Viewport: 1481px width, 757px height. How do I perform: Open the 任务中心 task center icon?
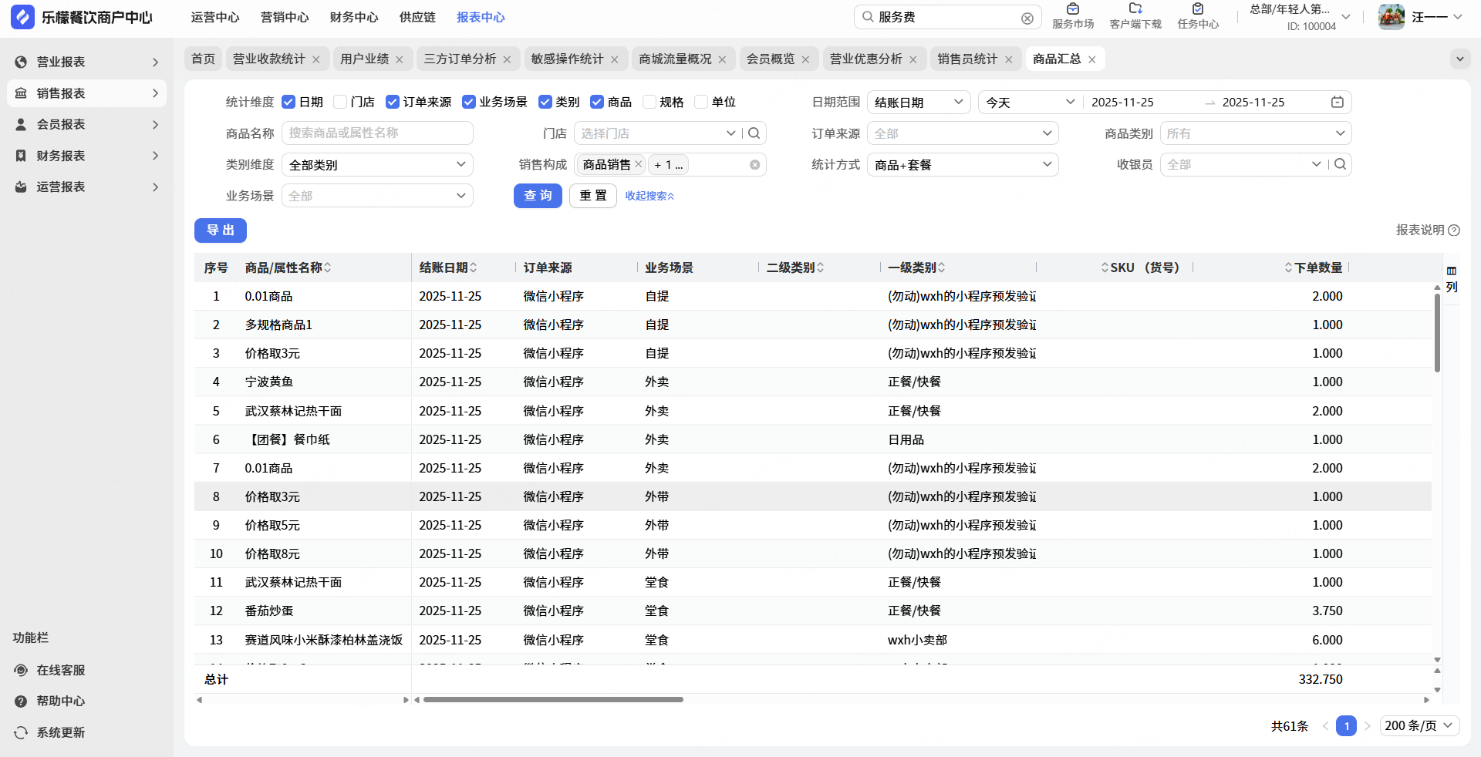(x=1197, y=9)
